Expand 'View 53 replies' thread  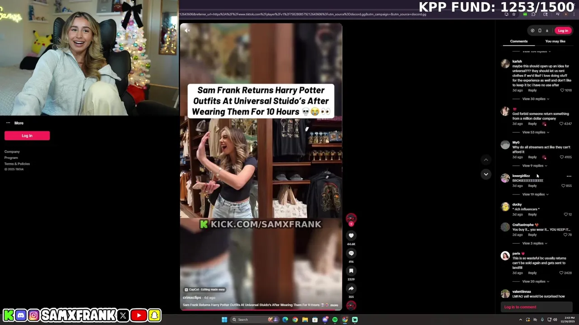536,132
